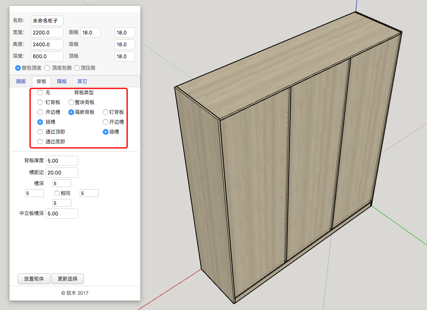The width and height of the screenshot is (427, 310).
Task: Switch to the 踢脚 tab
Action: coord(20,81)
